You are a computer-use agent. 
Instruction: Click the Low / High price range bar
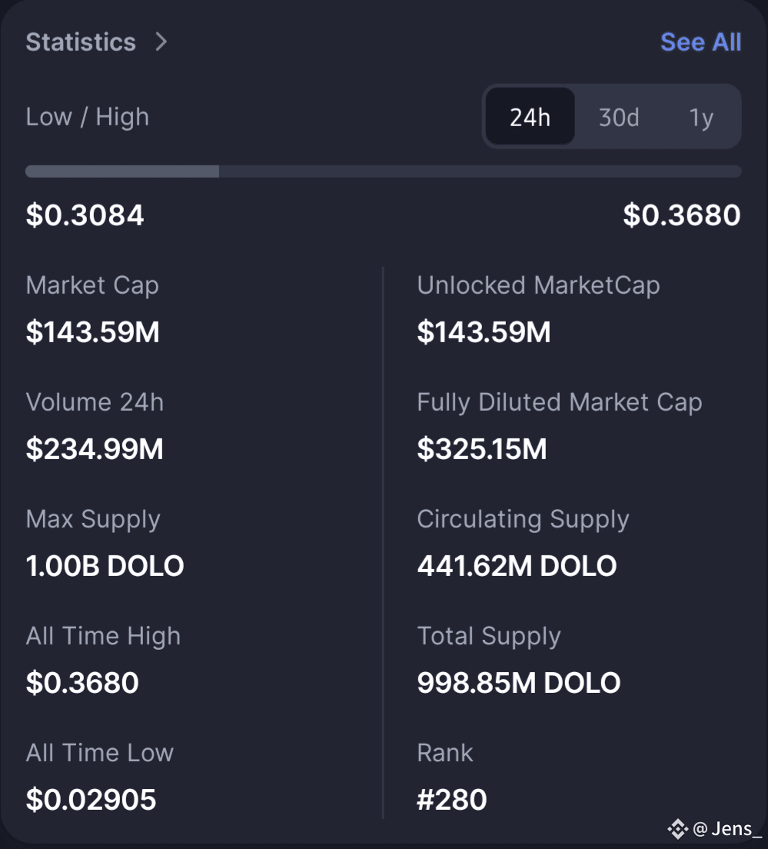click(x=383, y=171)
